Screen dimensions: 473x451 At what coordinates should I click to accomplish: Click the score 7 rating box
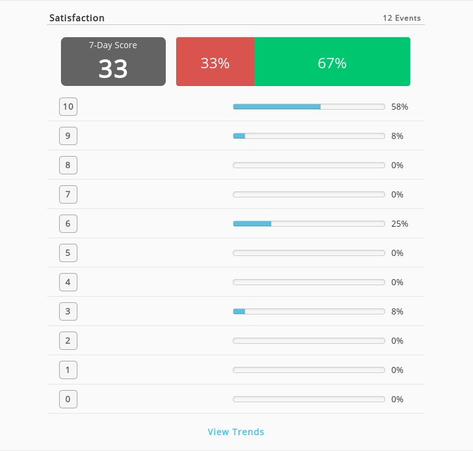coord(68,194)
